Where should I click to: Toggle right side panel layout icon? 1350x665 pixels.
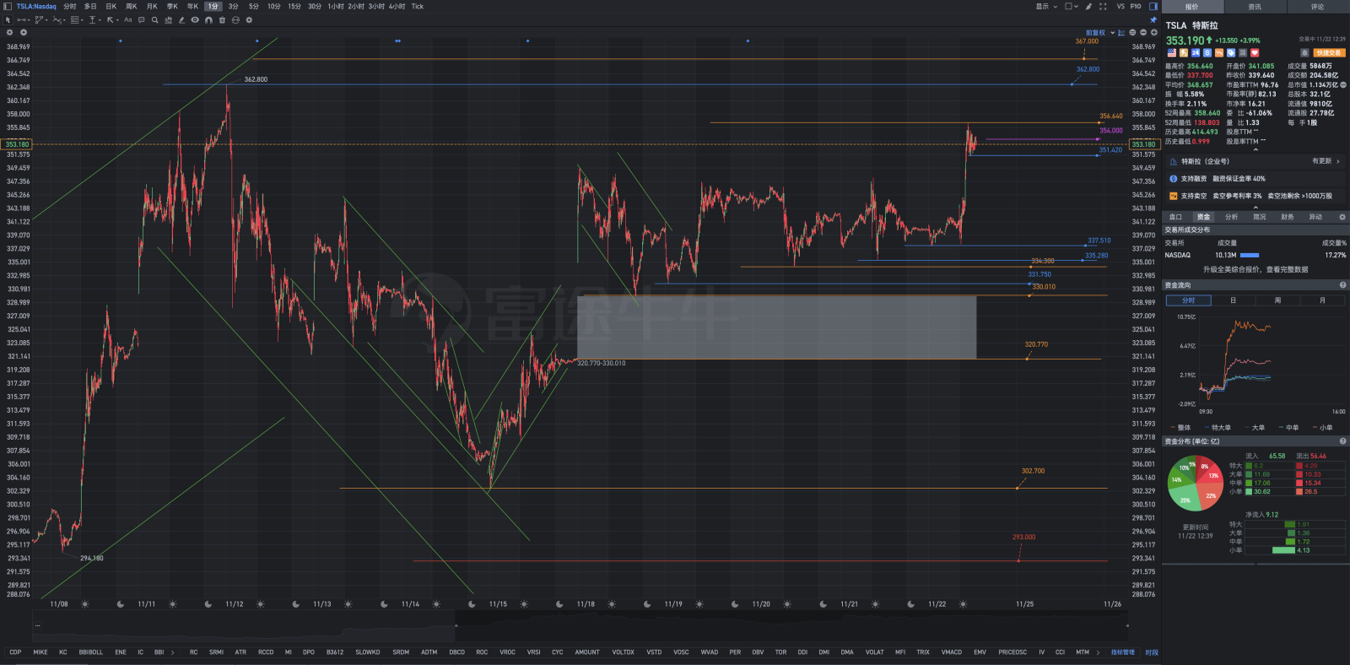pyautogui.click(x=1153, y=6)
